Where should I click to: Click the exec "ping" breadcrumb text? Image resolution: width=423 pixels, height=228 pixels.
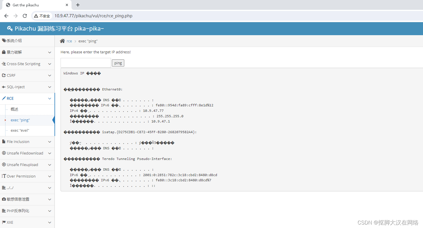[88, 41]
